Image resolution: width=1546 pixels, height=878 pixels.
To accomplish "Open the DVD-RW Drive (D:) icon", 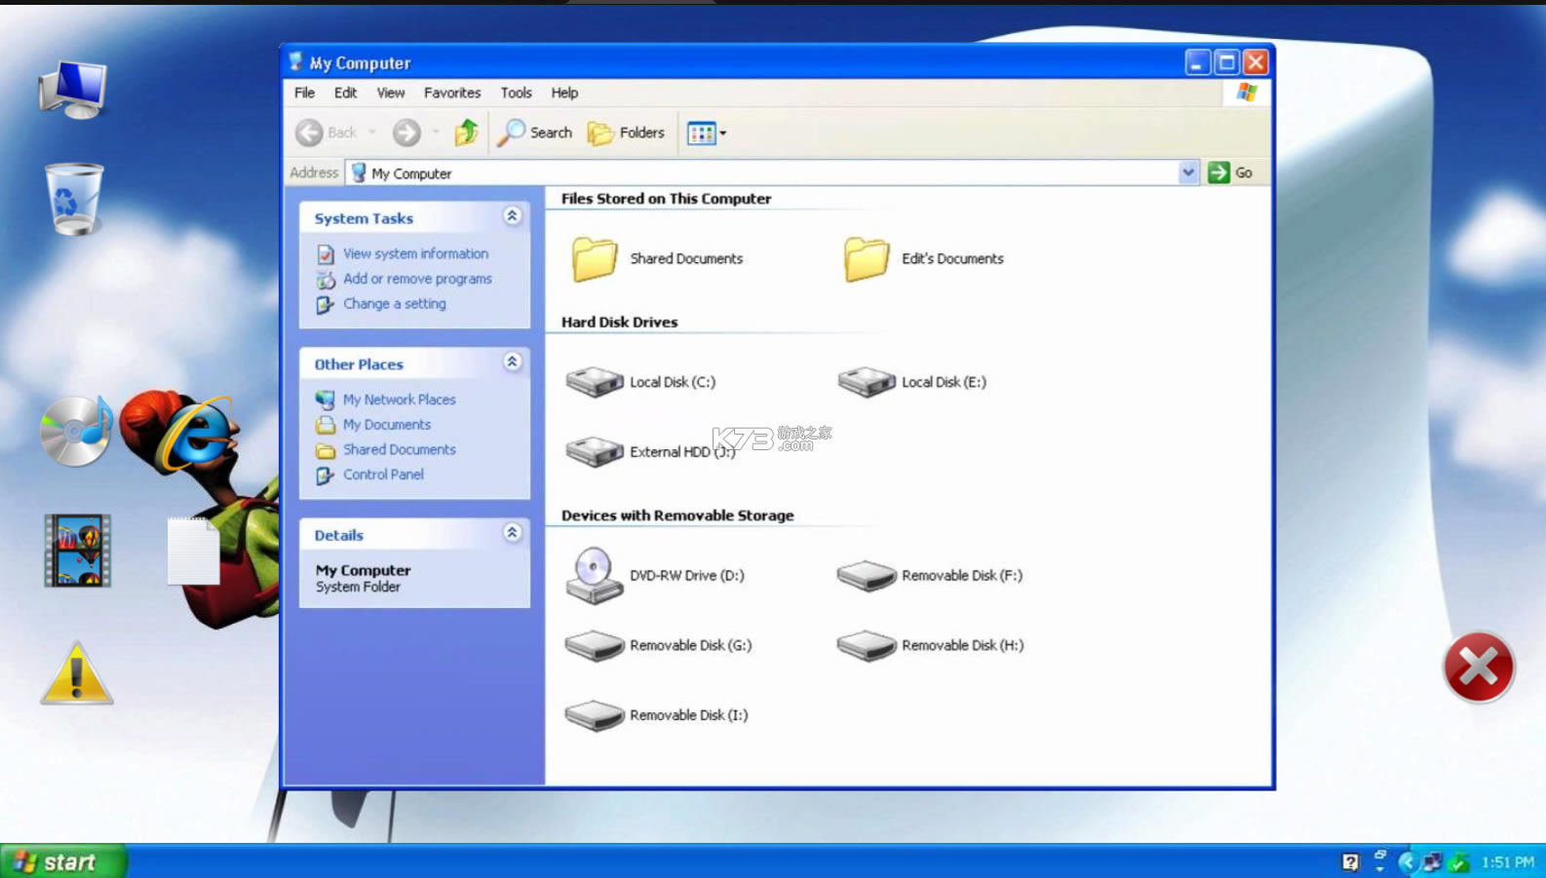I will [594, 575].
